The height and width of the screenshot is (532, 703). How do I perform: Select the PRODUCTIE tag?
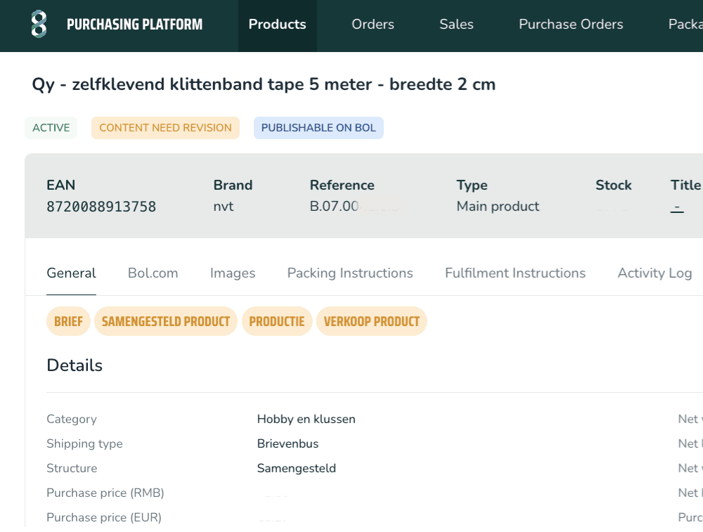point(277,322)
